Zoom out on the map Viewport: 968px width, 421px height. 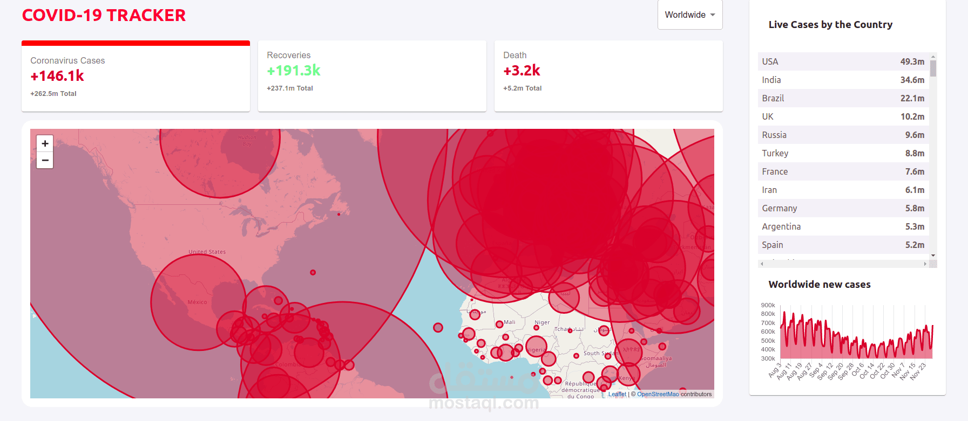click(x=45, y=160)
